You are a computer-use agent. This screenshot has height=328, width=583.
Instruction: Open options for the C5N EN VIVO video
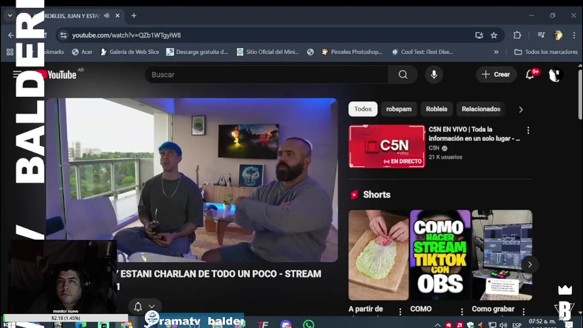pos(528,131)
